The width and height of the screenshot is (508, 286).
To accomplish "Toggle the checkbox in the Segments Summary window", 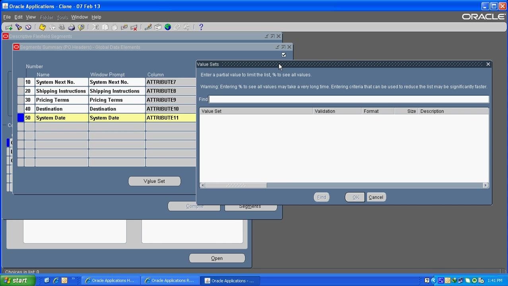I will (284, 55).
